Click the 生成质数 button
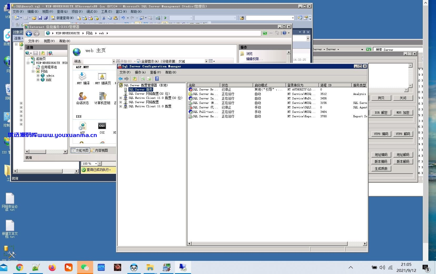The width and height of the screenshot is (436, 274). pyautogui.click(x=381, y=169)
